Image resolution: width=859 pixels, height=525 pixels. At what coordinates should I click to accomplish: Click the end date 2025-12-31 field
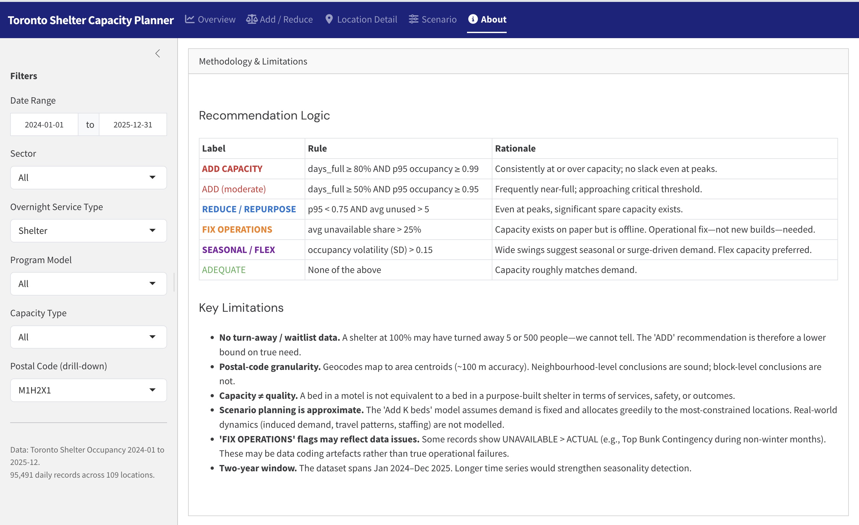(133, 125)
